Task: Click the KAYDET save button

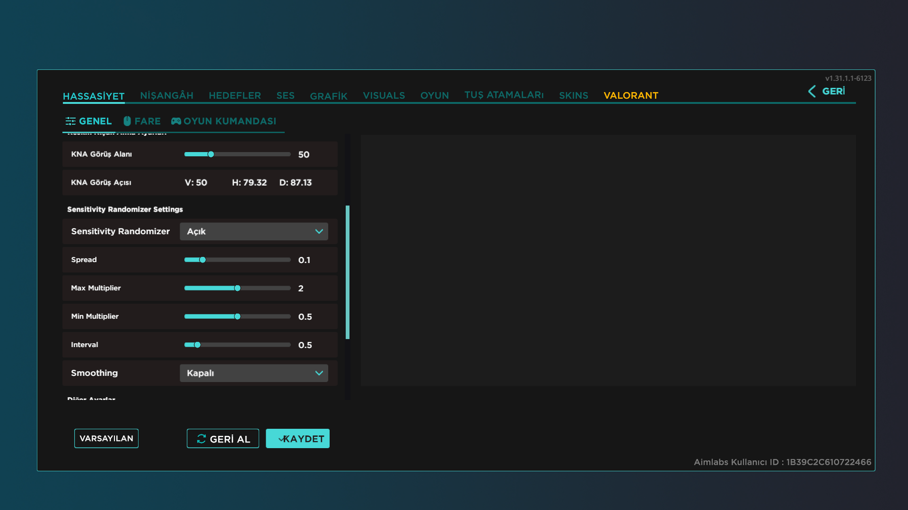Action: click(x=297, y=439)
